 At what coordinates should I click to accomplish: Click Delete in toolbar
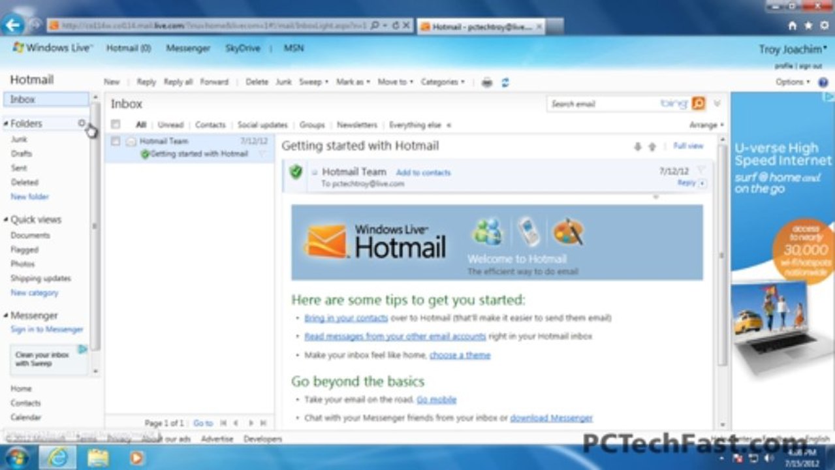click(x=257, y=82)
